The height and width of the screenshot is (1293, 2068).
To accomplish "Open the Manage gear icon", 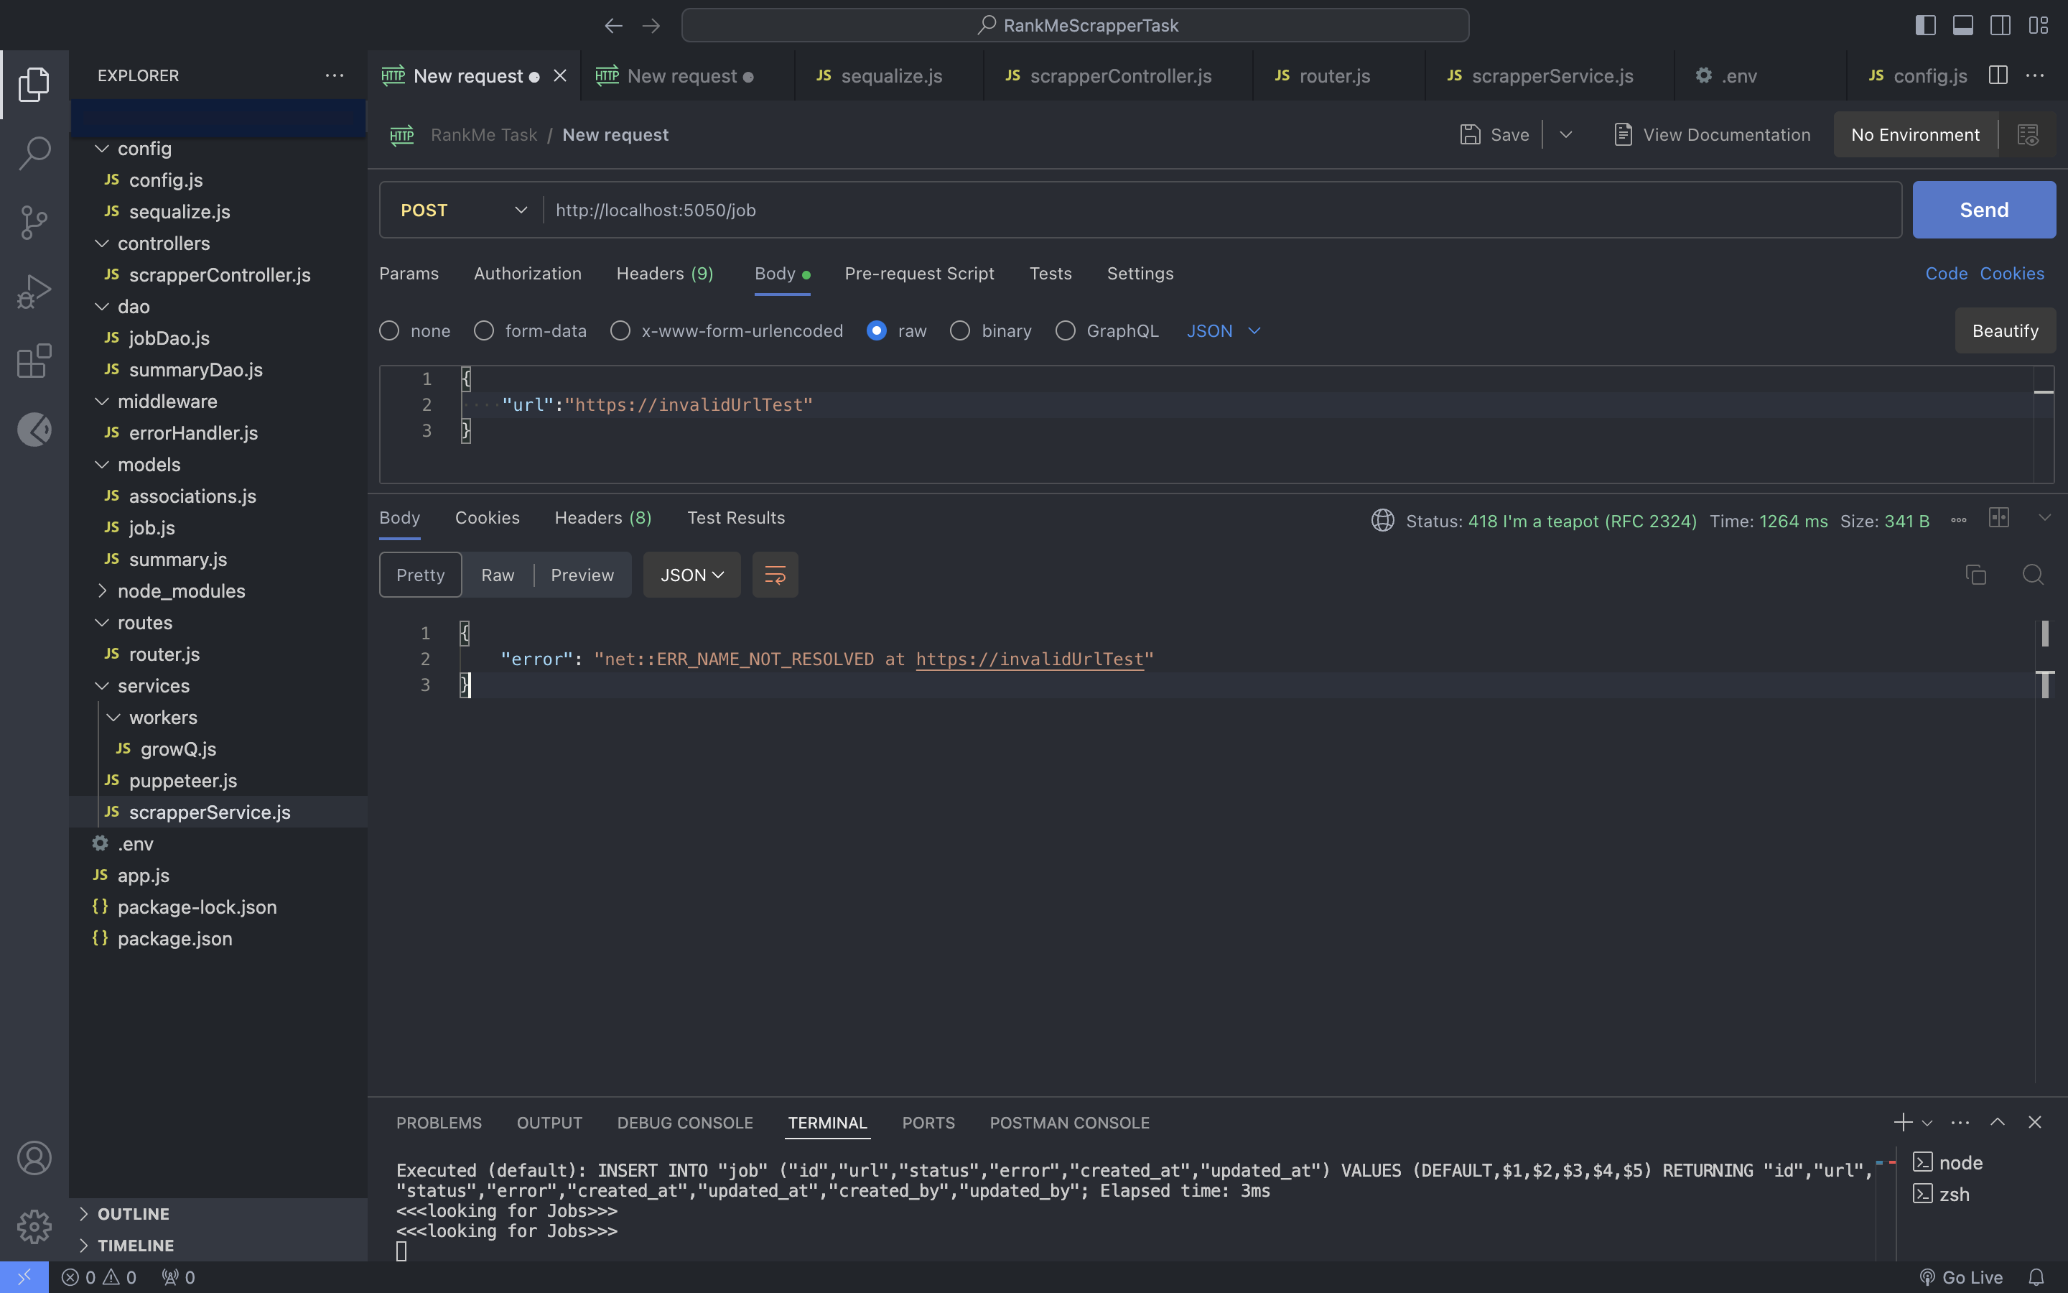I will pyautogui.click(x=34, y=1226).
